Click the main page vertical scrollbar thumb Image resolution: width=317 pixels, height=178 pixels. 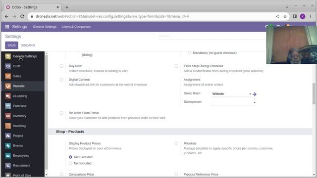[314, 93]
